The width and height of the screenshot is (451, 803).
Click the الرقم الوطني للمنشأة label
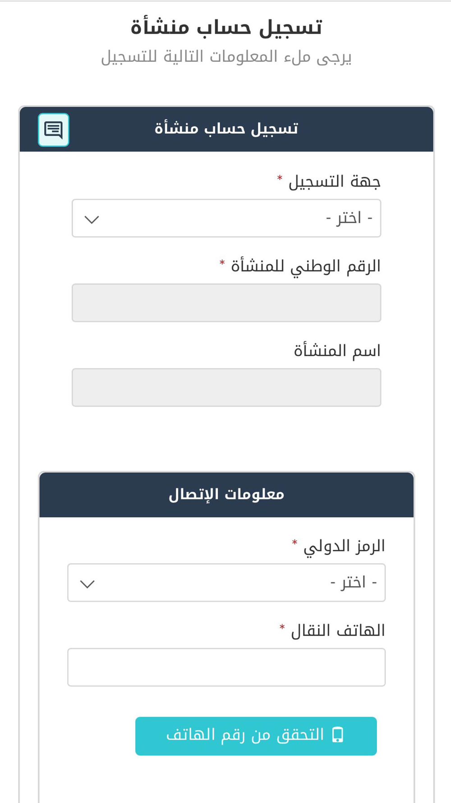click(x=306, y=266)
